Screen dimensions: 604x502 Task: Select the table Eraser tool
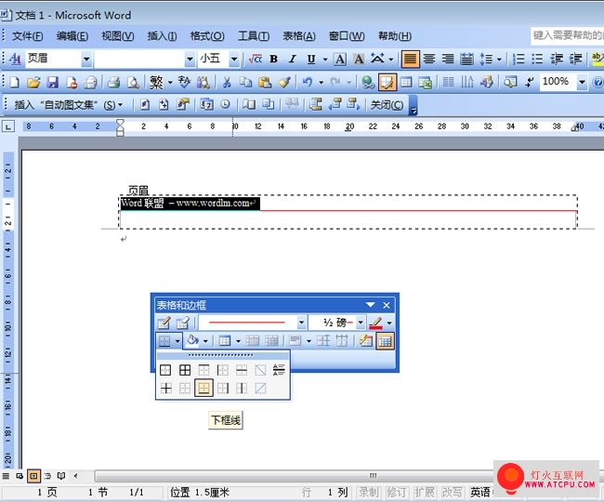[x=182, y=323]
